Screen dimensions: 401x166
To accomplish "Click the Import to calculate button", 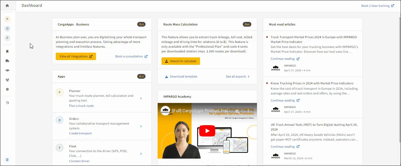I will coord(181,61).
